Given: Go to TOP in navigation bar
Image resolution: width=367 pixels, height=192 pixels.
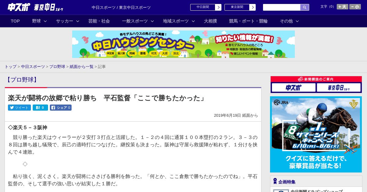Looking at the screenshot, I should (x=15, y=21).
